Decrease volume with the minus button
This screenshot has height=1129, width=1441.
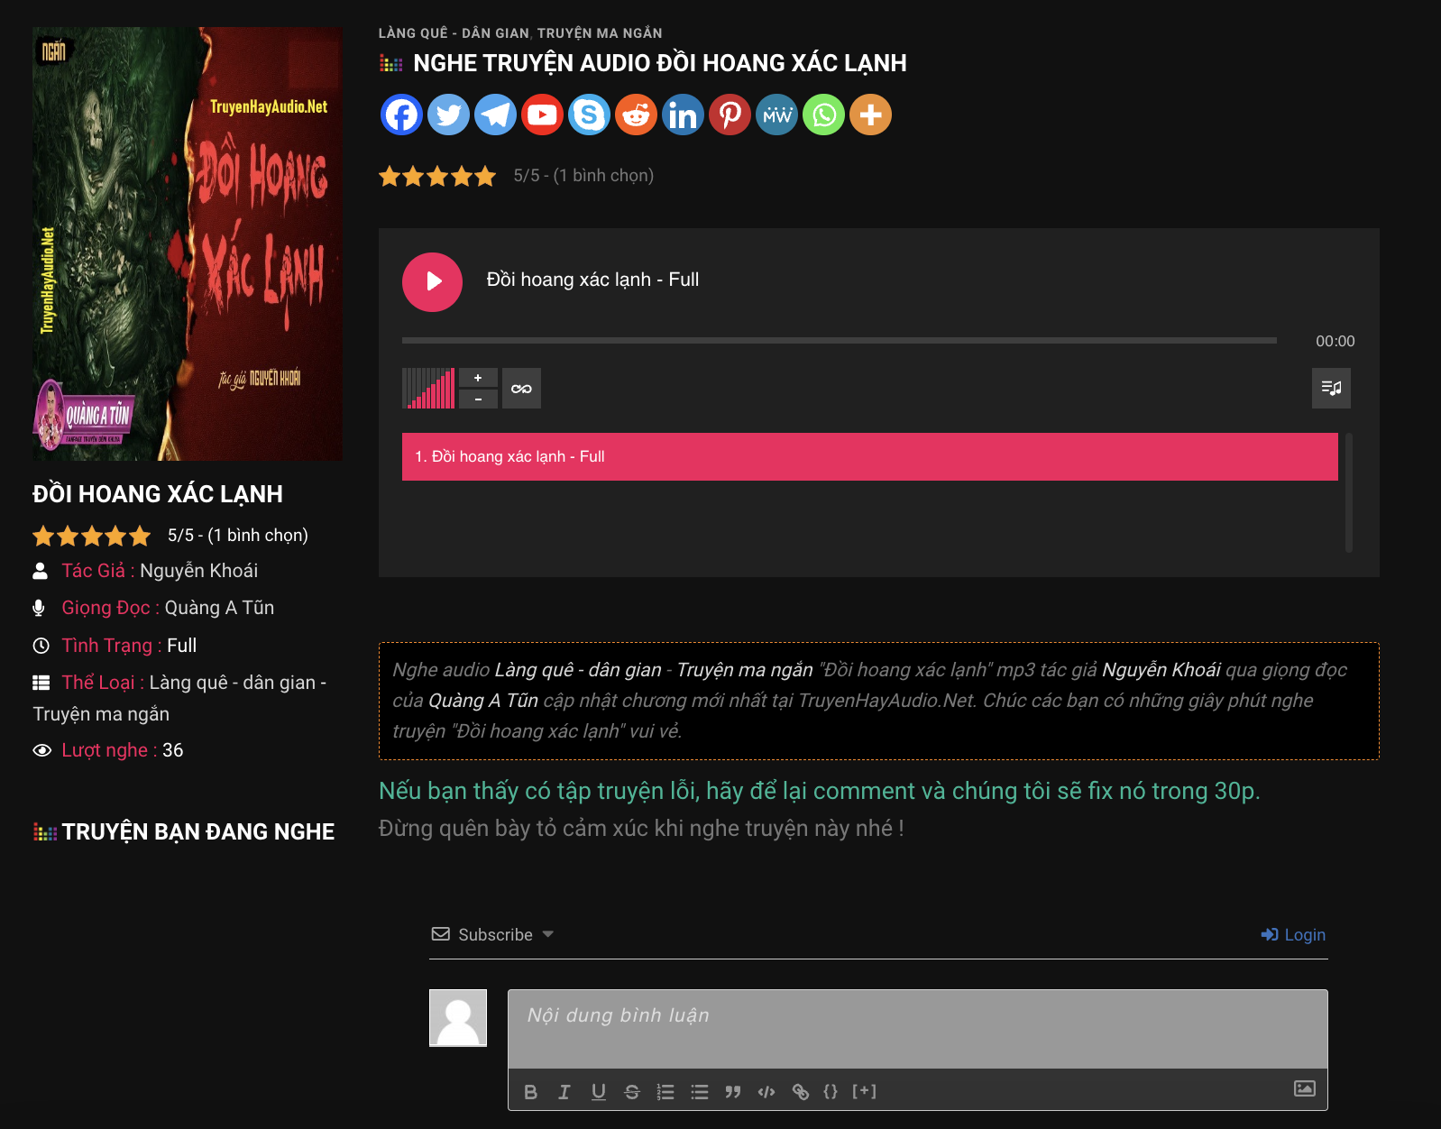[478, 399]
